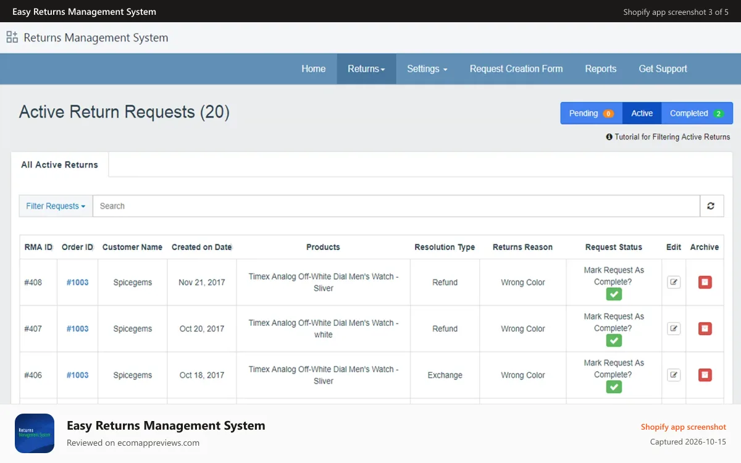Edit return request #406
The width and height of the screenshot is (741, 463).
pyautogui.click(x=674, y=375)
